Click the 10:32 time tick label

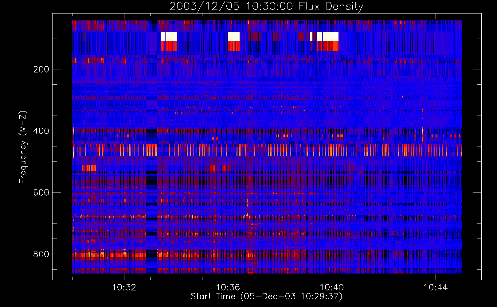[x=124, y=288]
